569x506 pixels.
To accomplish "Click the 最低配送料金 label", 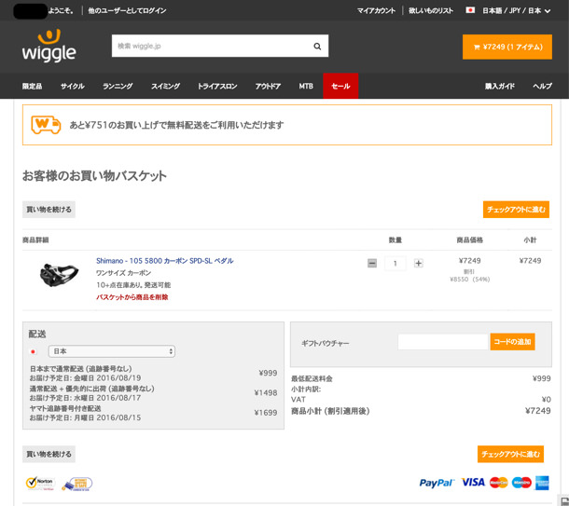I will [x=312, y=378].
